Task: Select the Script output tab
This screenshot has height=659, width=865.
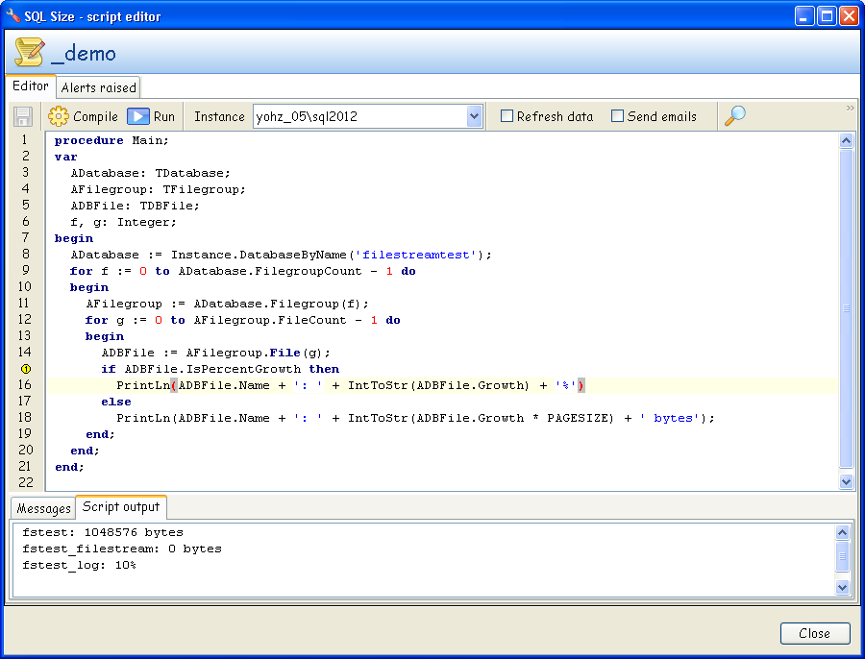Action: [121, 507]
